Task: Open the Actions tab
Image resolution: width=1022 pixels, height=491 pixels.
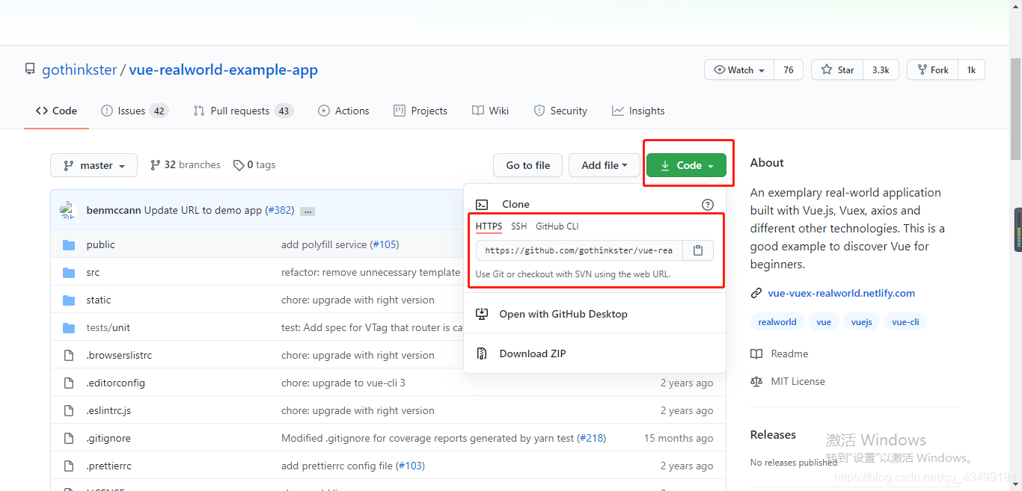Action: click(343, 111)
